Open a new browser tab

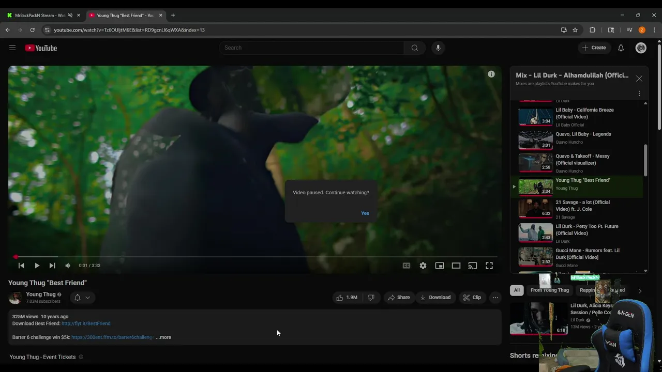click(x=173, y=15)
